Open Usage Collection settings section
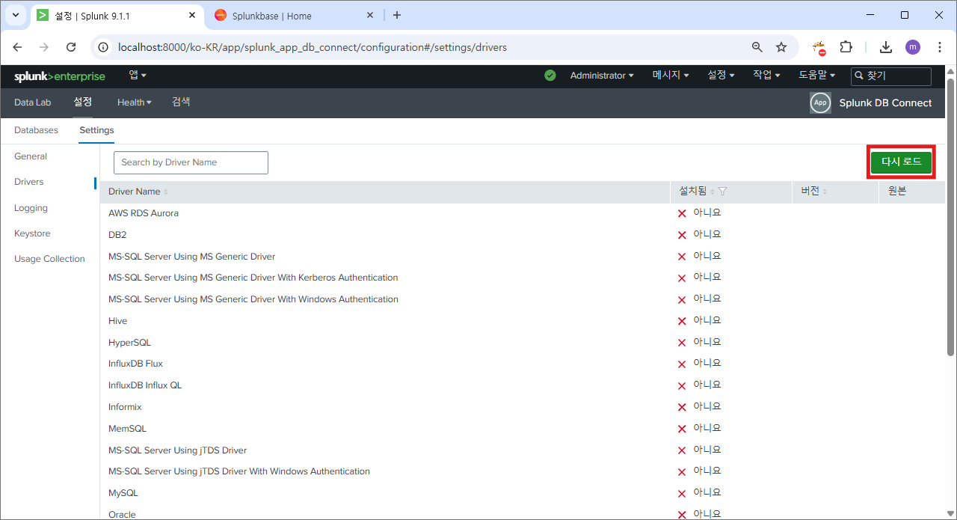The image size is (957, 520). [x=49, y=259]
